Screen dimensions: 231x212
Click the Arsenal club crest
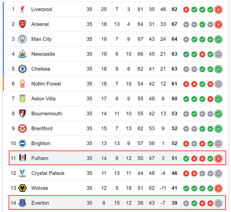tap(23, 24)
